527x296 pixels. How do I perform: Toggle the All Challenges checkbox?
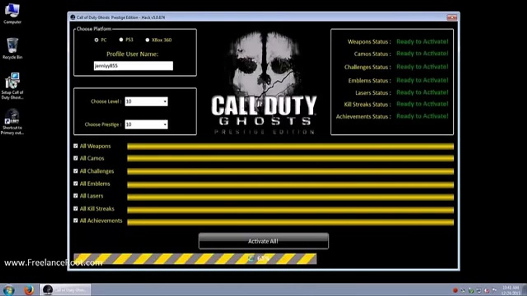point(75,171)
